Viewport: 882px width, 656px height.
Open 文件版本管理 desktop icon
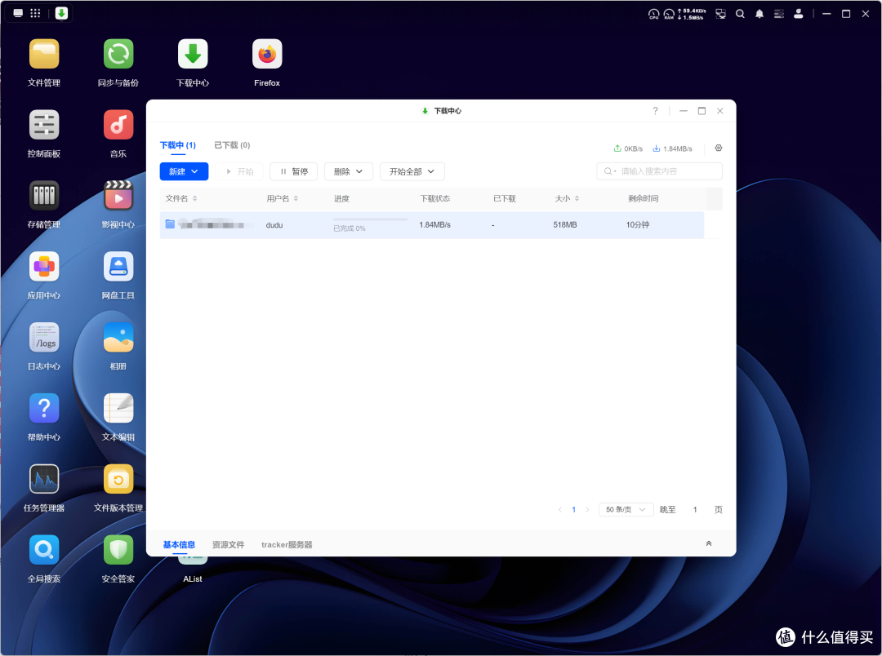(x=118, y=479)
